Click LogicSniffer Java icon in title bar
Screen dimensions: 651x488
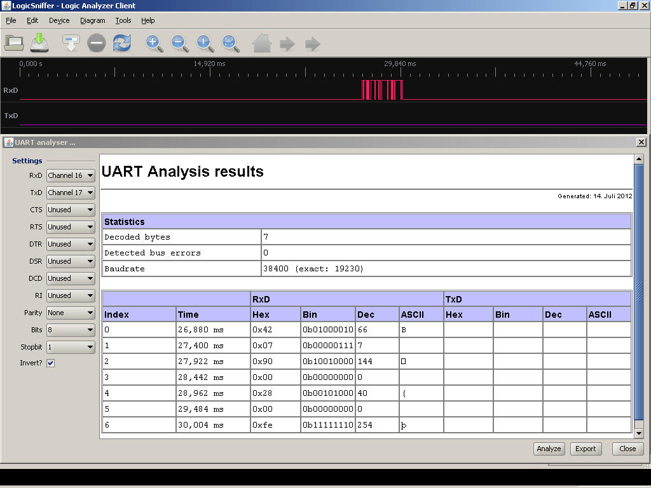point(6,5)
